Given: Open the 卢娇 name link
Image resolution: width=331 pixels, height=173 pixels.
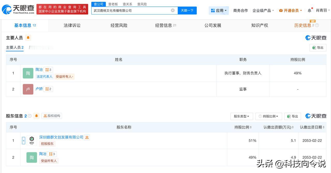Looking at the screenshot, I should [39, 89].
